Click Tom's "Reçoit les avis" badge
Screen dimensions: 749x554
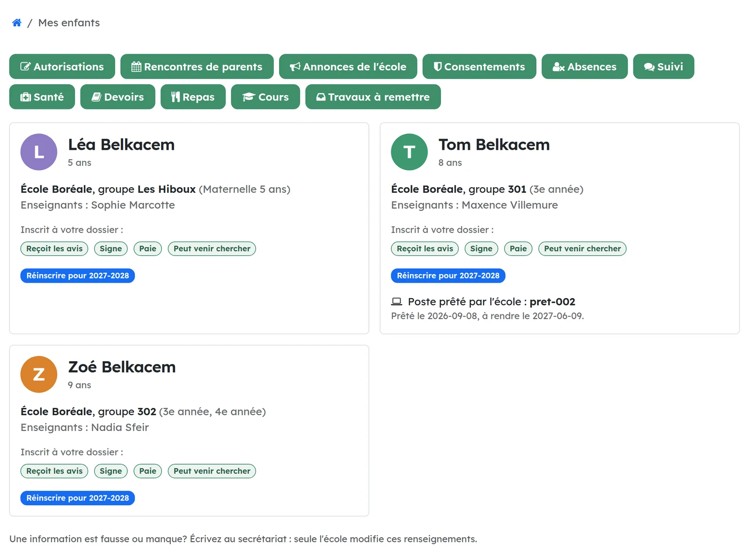(x=425, y=248)
